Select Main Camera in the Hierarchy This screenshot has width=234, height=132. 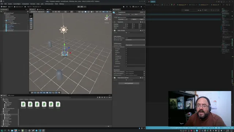click(x=11, y=16)
